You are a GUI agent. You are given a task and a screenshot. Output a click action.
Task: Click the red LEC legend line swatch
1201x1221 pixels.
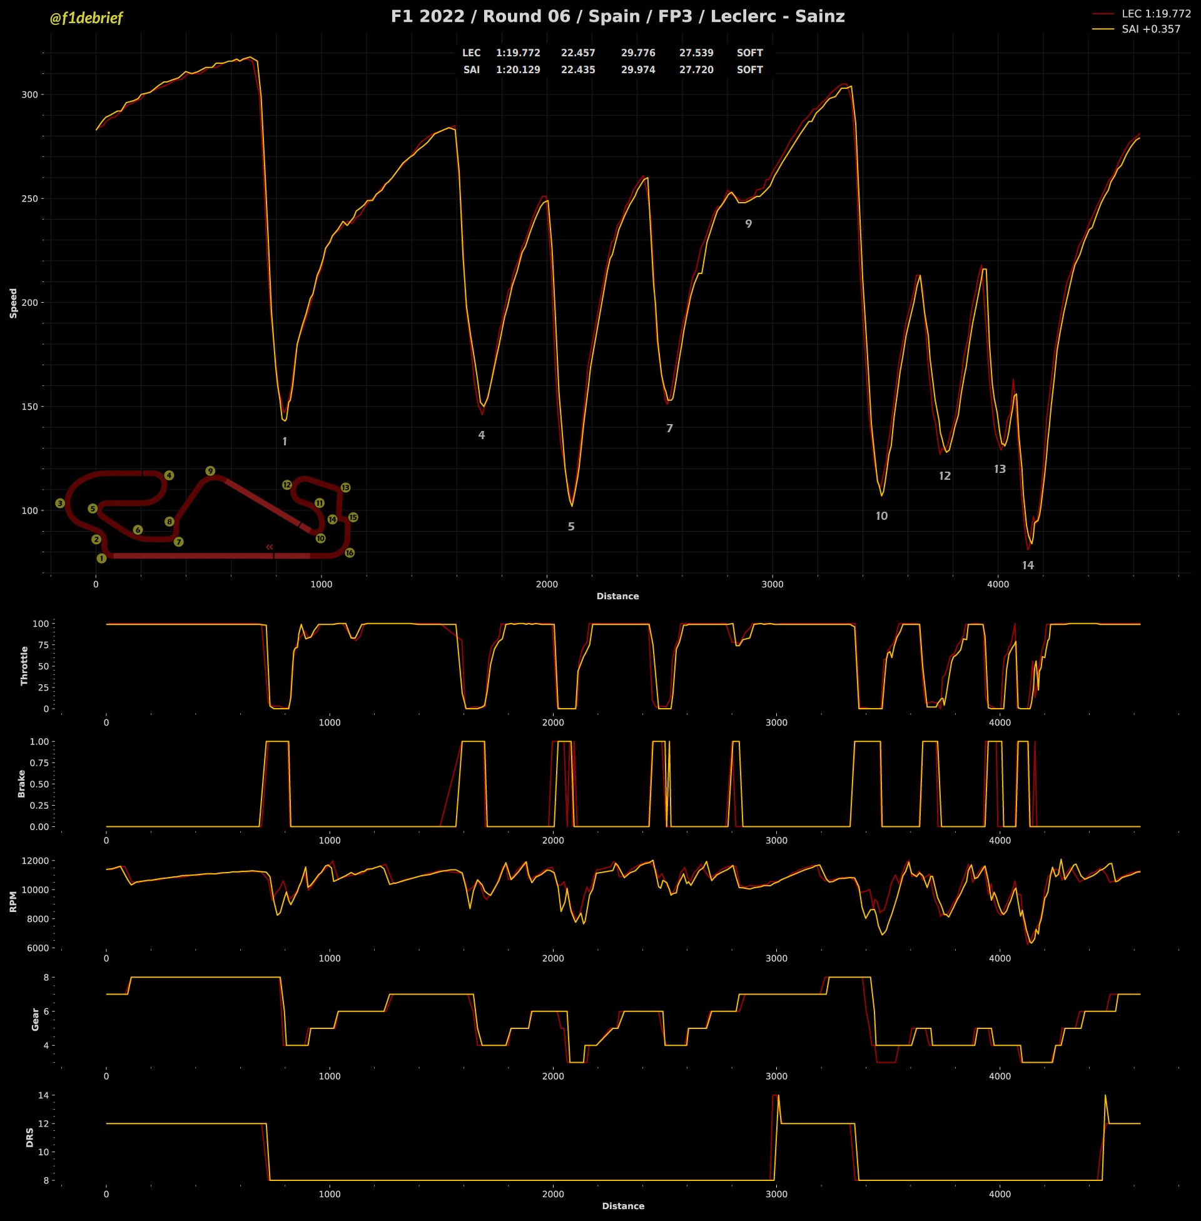pyautogui.click(x=1103, y=13)
